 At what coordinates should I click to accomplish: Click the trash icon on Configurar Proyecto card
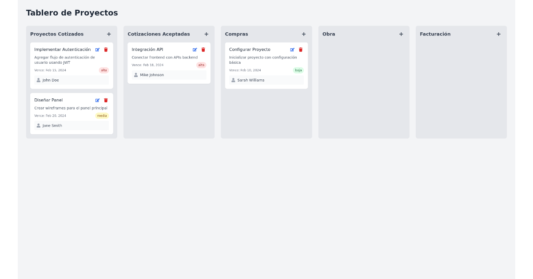[301, 50]
